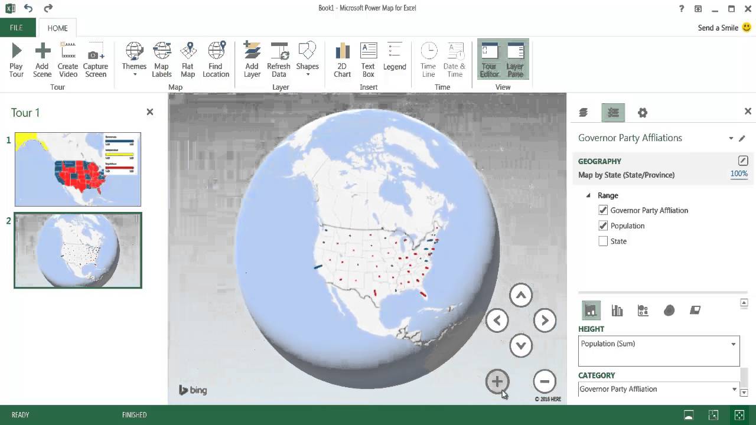Switch to Flat Map view

pyautogui.click(x=188, y=60)
